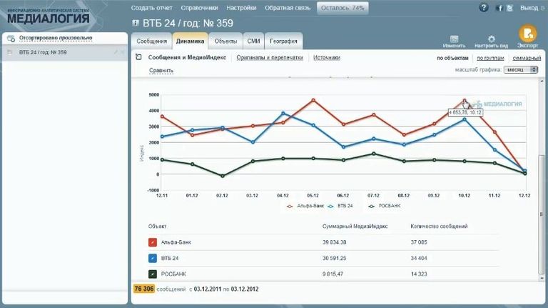Screen dimensions: 548x308
Task: Click the Экспорт orange export icon
Action: [x=527, y=34]
